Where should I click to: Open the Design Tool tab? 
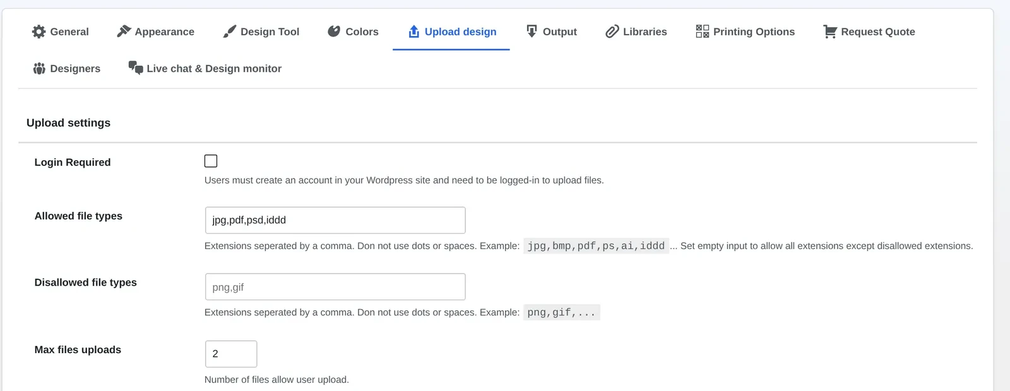[261, 32]
